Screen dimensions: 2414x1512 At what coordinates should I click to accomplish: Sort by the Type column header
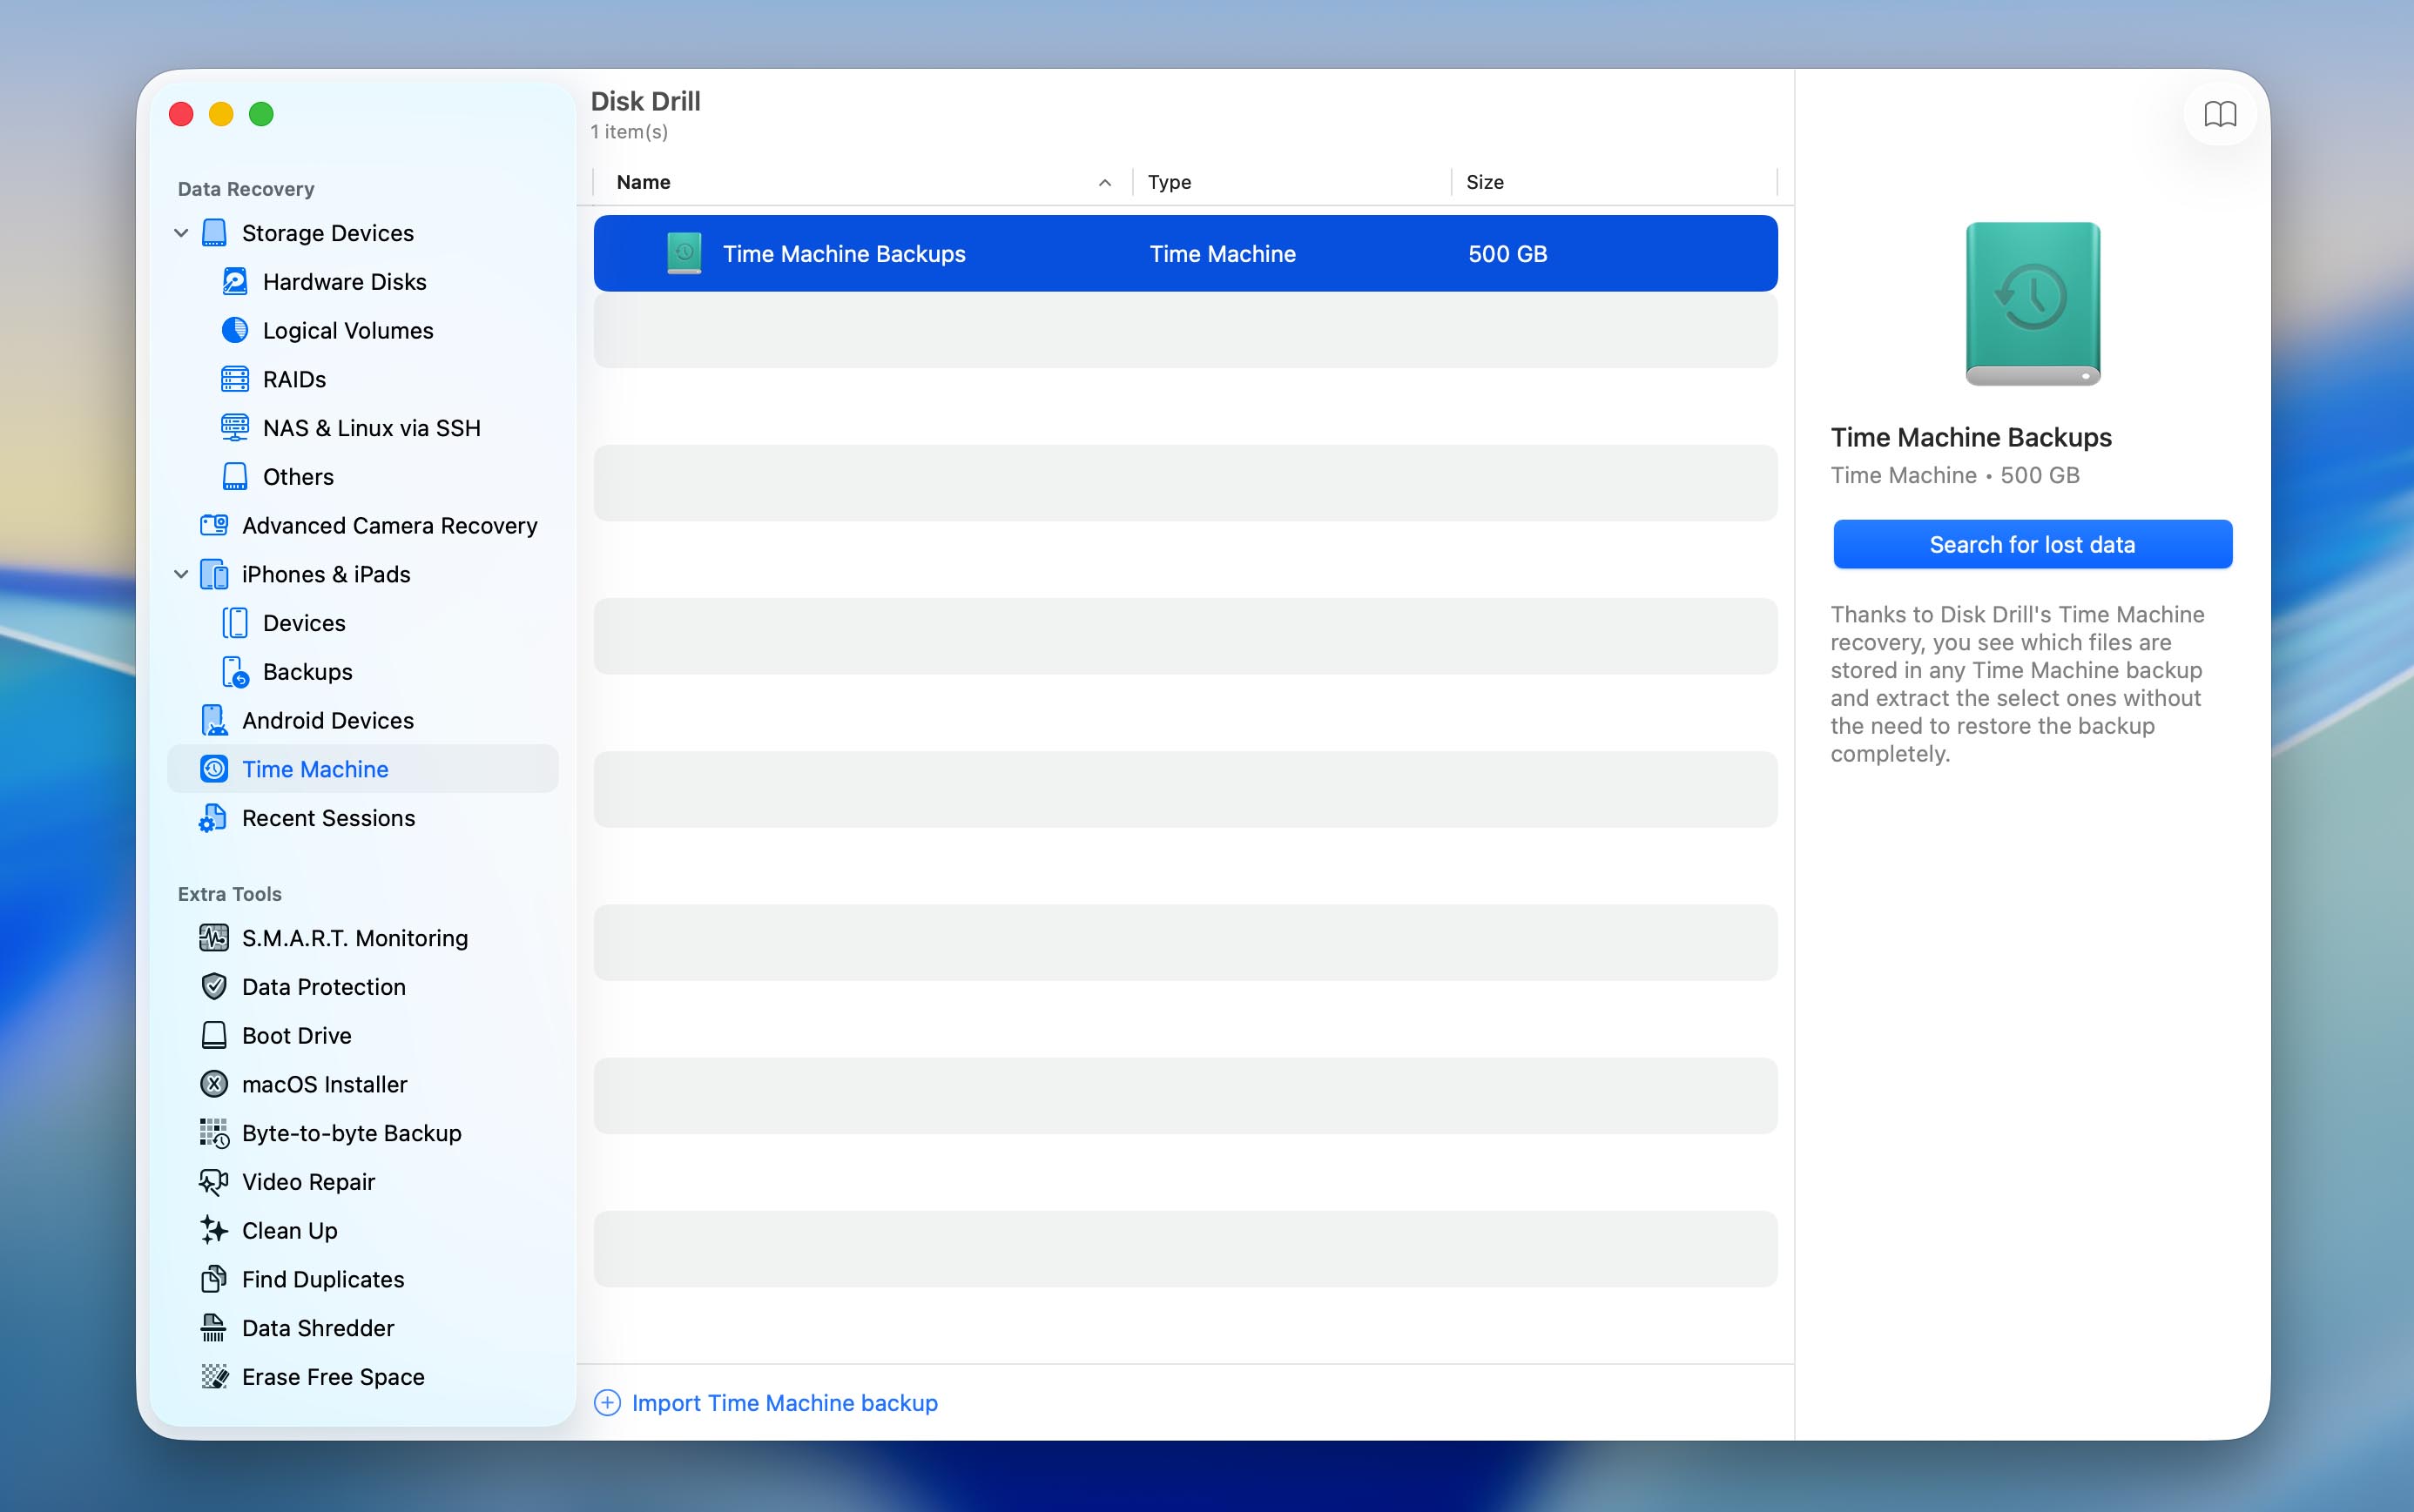1291,182
